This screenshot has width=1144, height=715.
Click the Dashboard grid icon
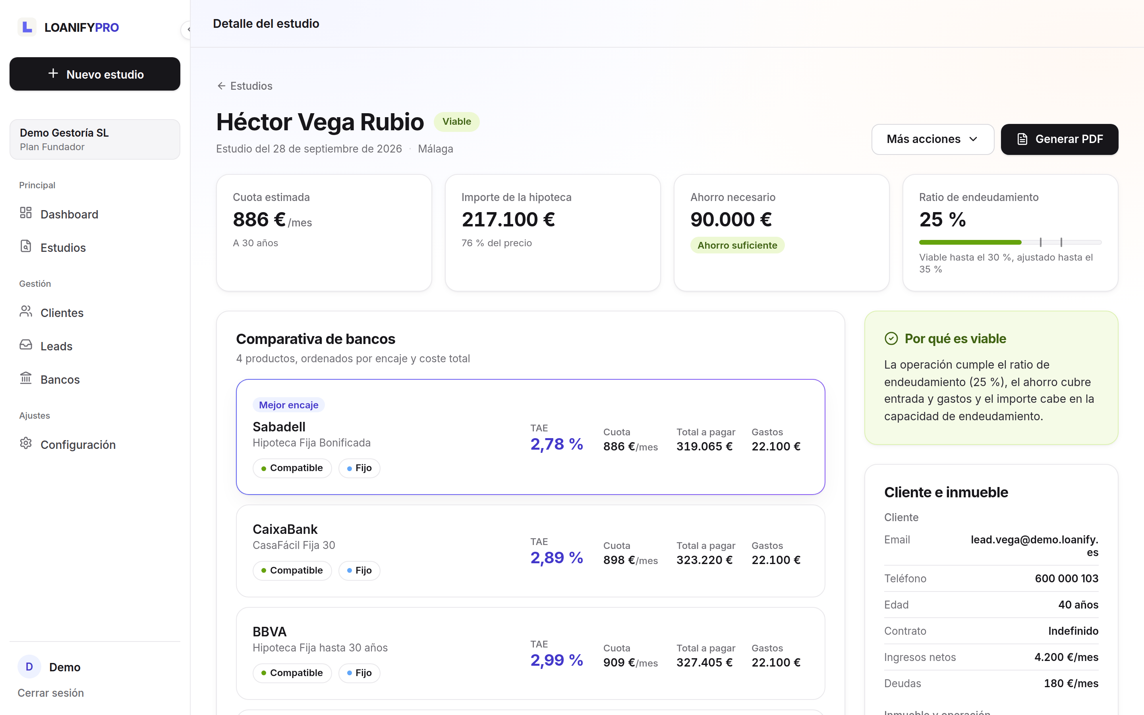click(x=26, y=213)
